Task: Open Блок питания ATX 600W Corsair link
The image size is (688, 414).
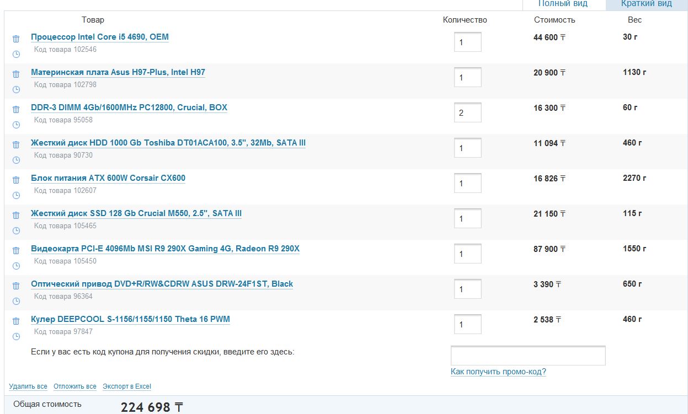Action: tap(108, 178)
